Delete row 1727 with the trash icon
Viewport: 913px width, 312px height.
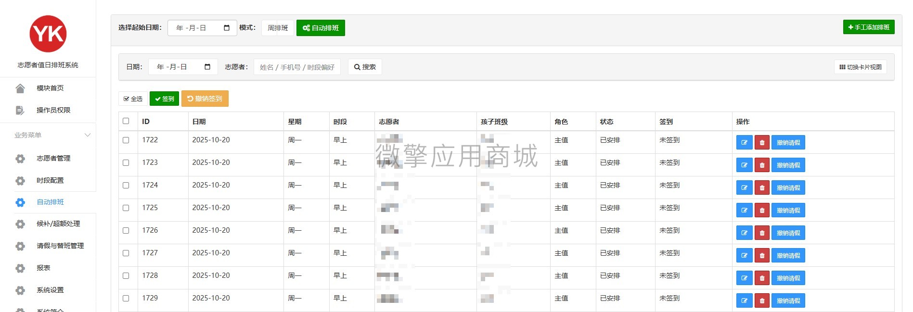pyautogui.click(x=762, y=255)
